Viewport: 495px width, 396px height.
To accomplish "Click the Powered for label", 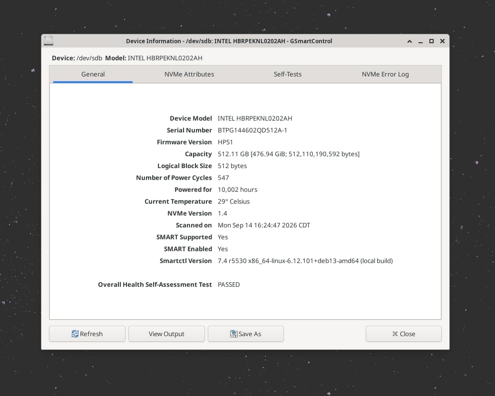I will click(193, 189).
